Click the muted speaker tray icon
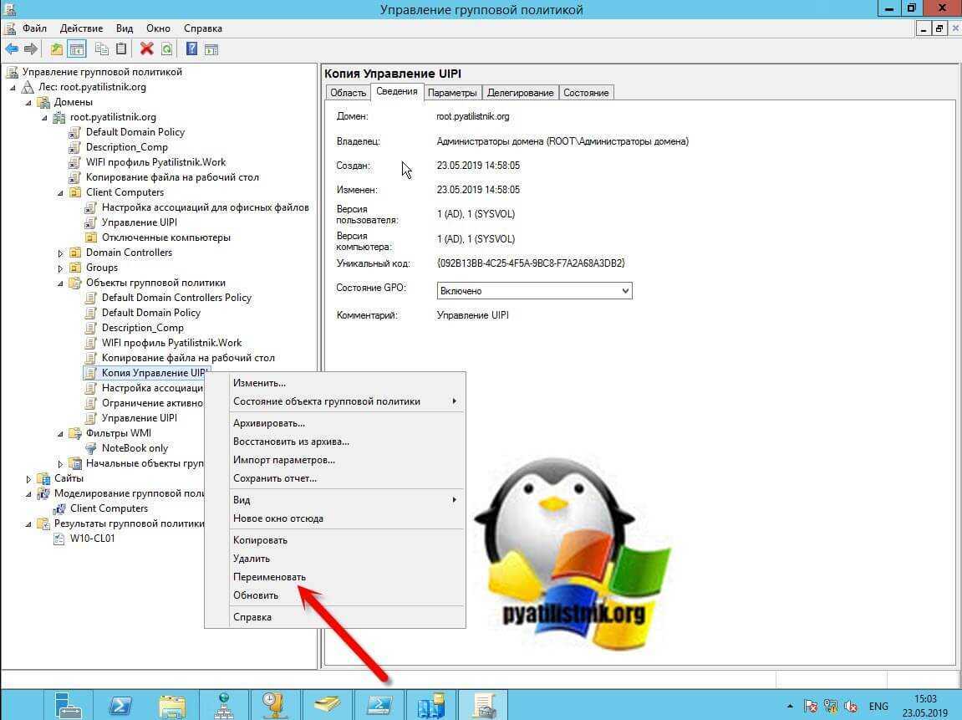962x720 pixels. coord(851,706)
